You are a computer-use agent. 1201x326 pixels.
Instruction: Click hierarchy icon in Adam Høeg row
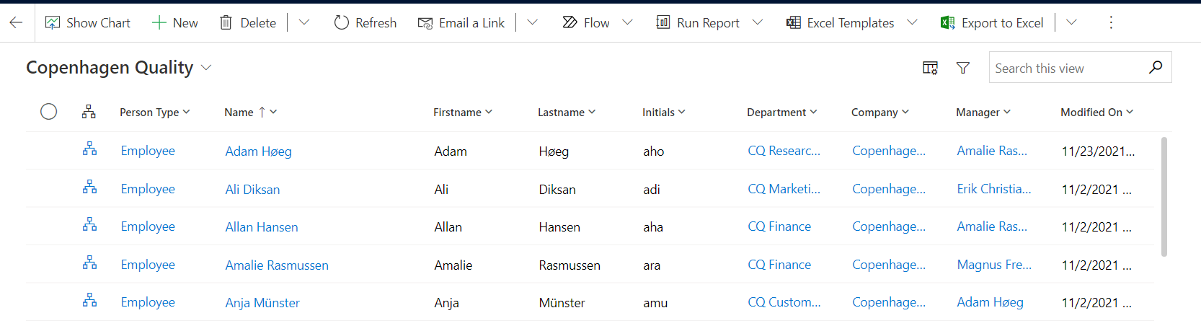click(89, 149)
